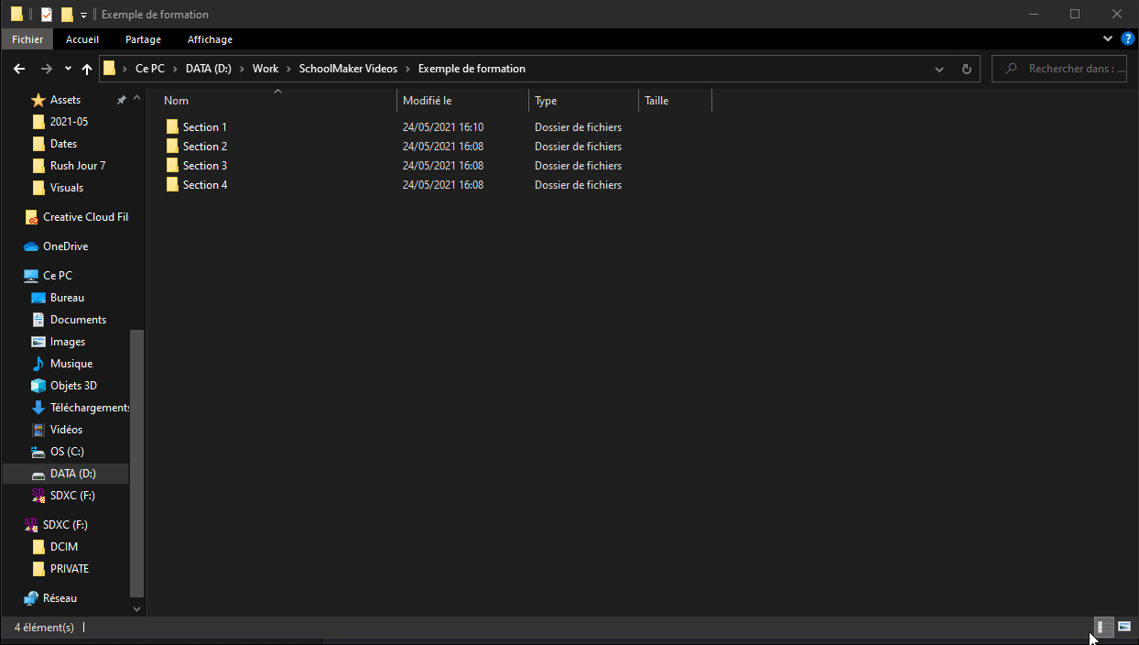Click Exemple de formation in the breadcrumb
This screenshot has width=1139, height=645.
pos(472,69)
